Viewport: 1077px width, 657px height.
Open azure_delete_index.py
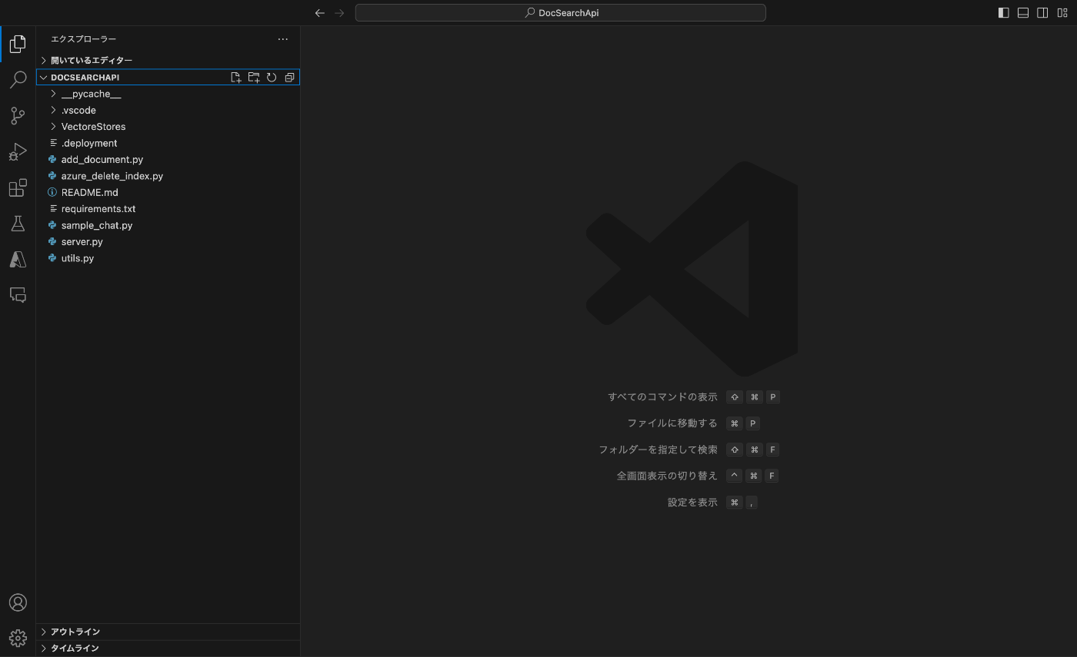(168, 176)
